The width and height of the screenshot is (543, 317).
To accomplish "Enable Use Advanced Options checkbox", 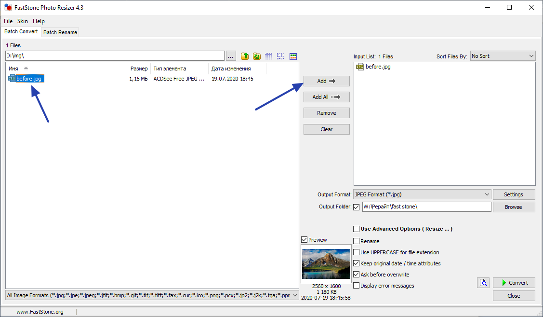I will (357, 229).
